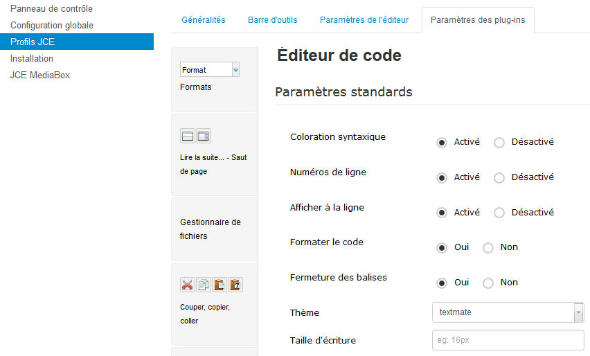Click the Copy icon
The height and width of the screenshot is (356, 590).
click(x=204, y=285)
